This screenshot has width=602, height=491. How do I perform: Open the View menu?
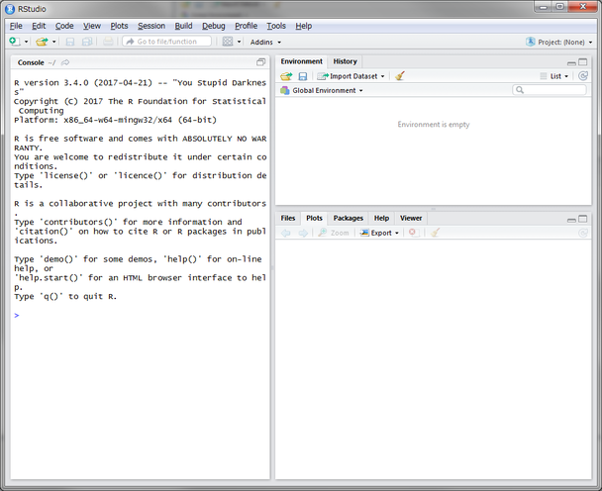[x=92, y=26]
